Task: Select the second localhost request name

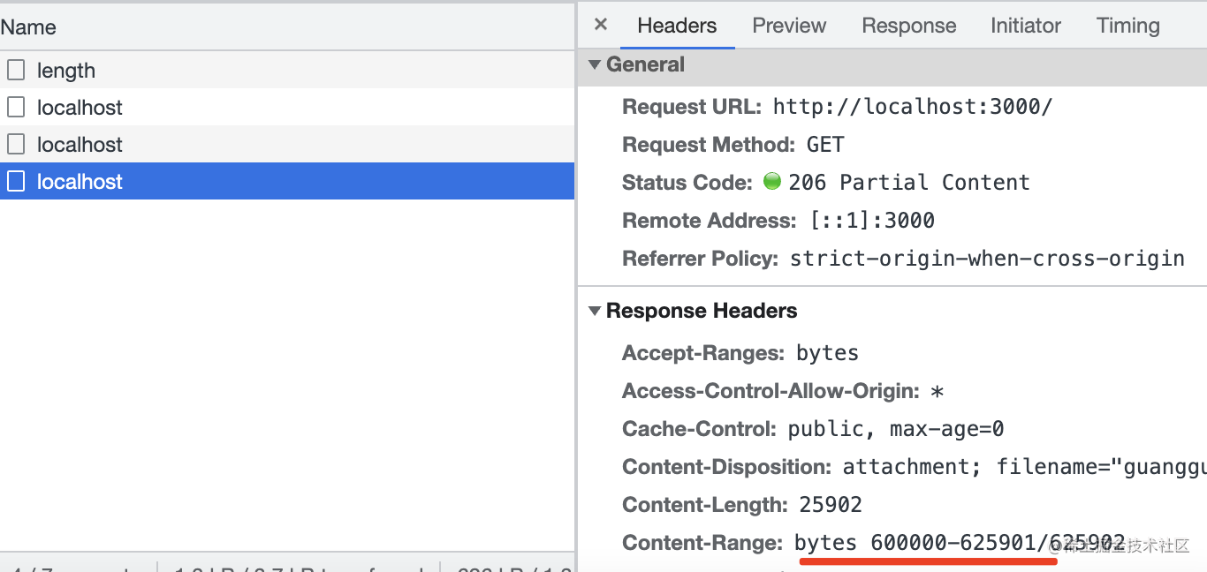Action: (80, 145)
